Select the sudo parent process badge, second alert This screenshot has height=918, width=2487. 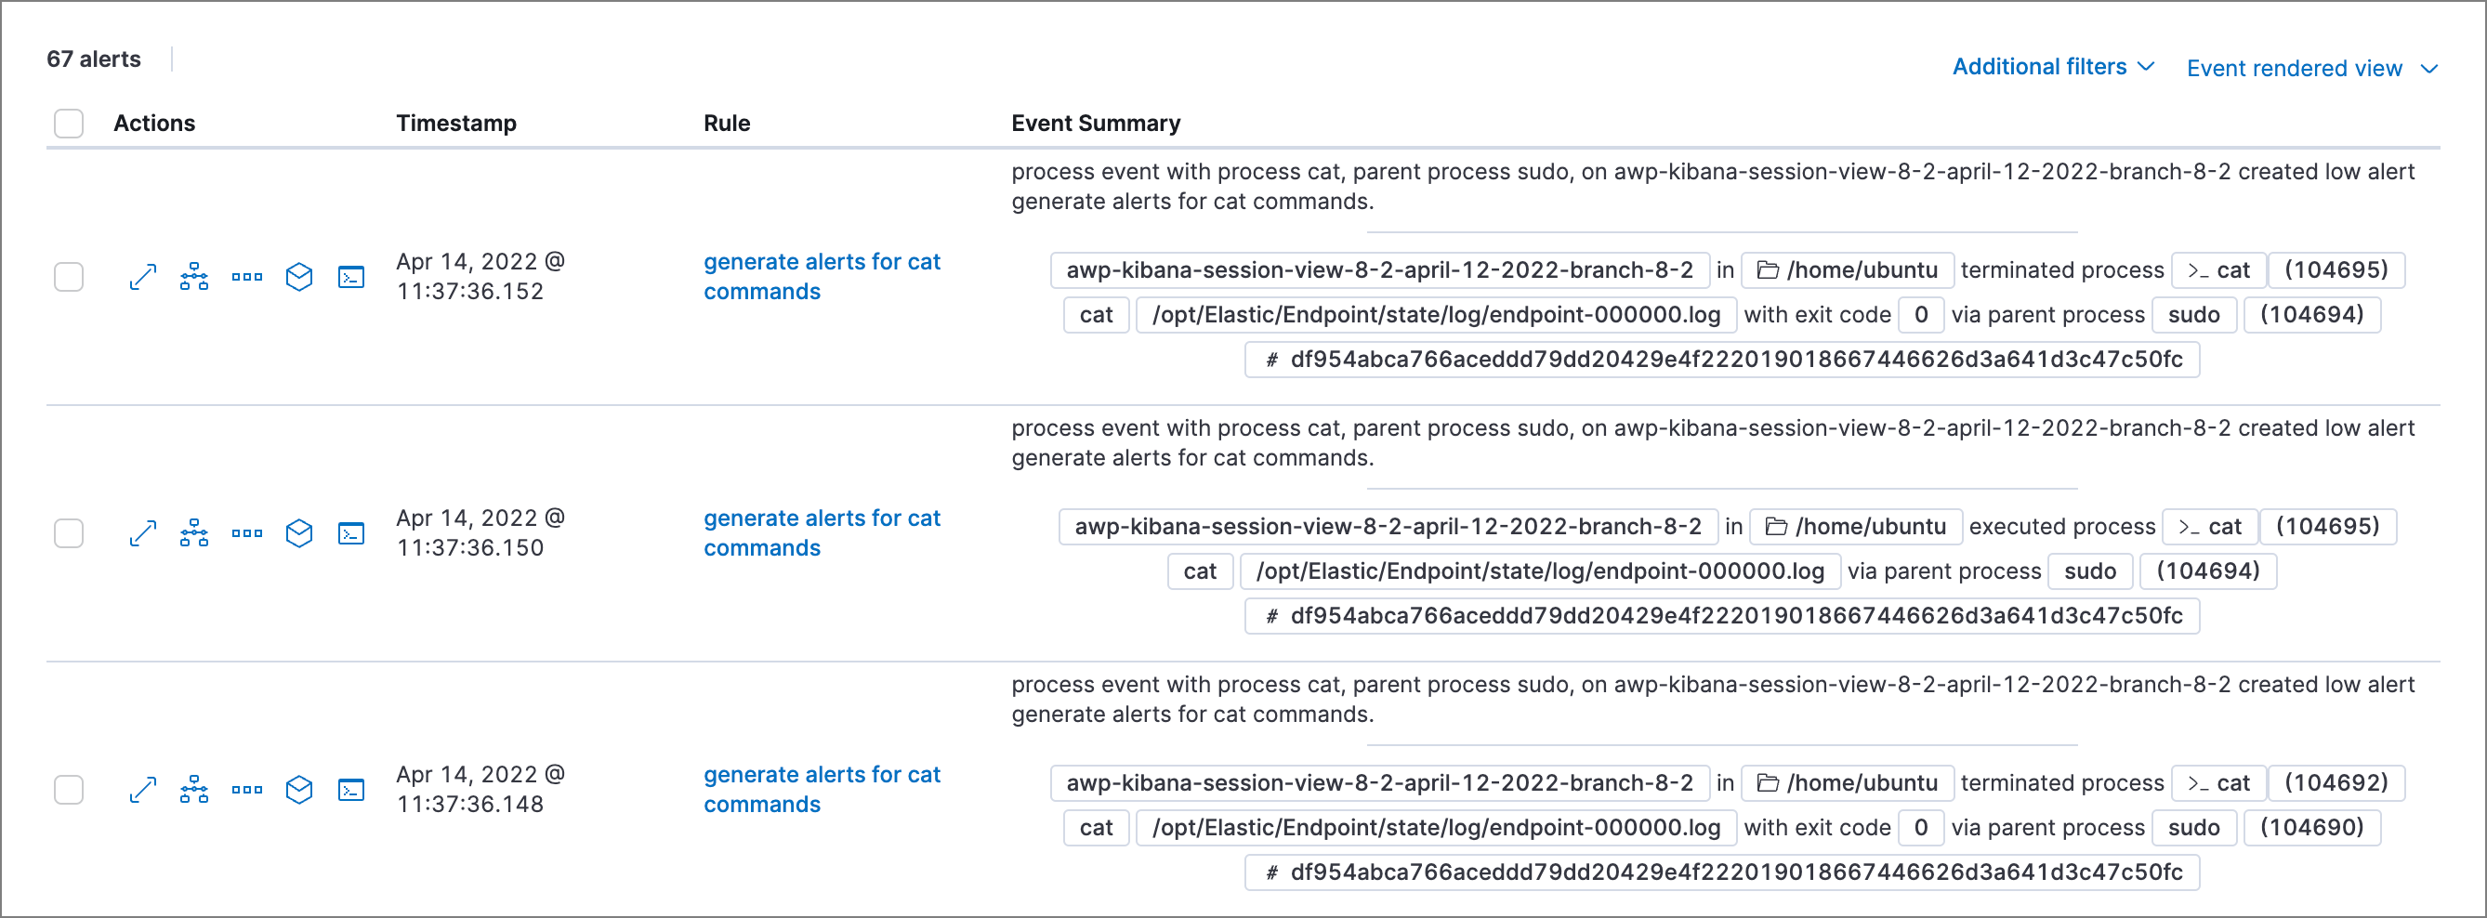[x=2090, y=570]
